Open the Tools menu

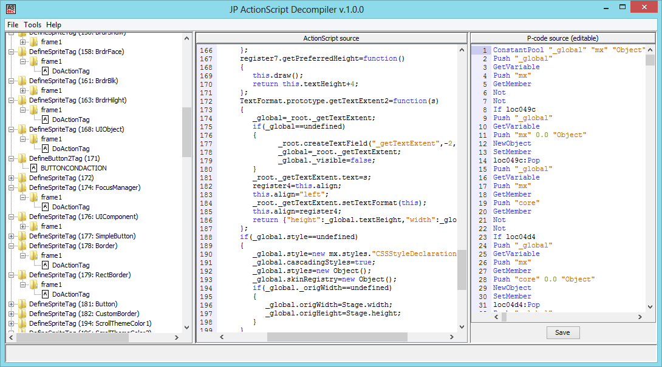pos(33,25)
